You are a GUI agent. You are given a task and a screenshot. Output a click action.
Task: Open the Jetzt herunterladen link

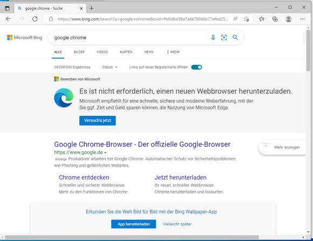180,177
